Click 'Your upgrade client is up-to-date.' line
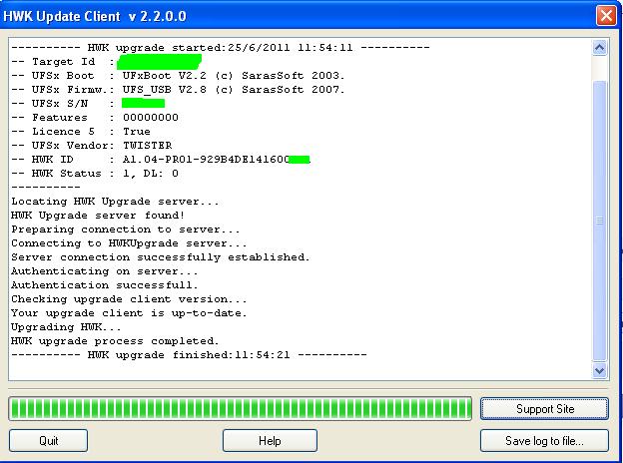The image size is (623, 463). coord(129,313)
